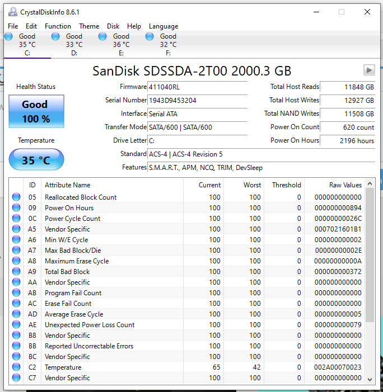Click the raw value 0007021601B1
Screen dimensions: 383x392
(338, 229)
